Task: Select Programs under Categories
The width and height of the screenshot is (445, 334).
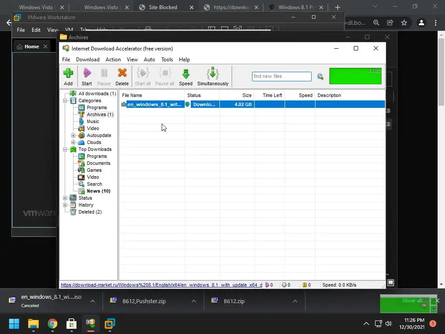Action: click(97, 107)
